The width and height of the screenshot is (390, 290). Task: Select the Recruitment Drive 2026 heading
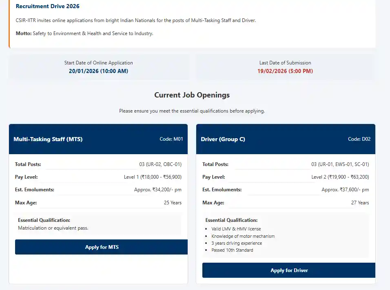pos(47,7)
